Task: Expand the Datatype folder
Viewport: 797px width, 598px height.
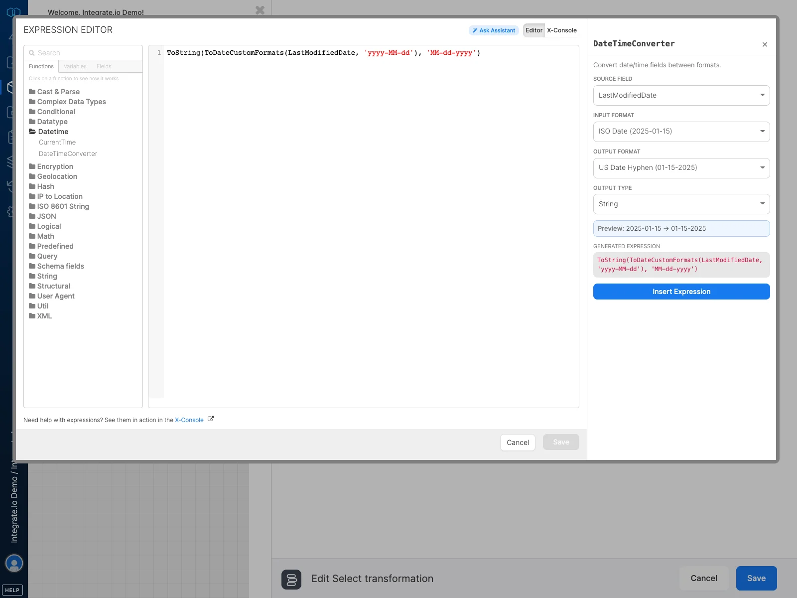Action: (x=48, y=122)
